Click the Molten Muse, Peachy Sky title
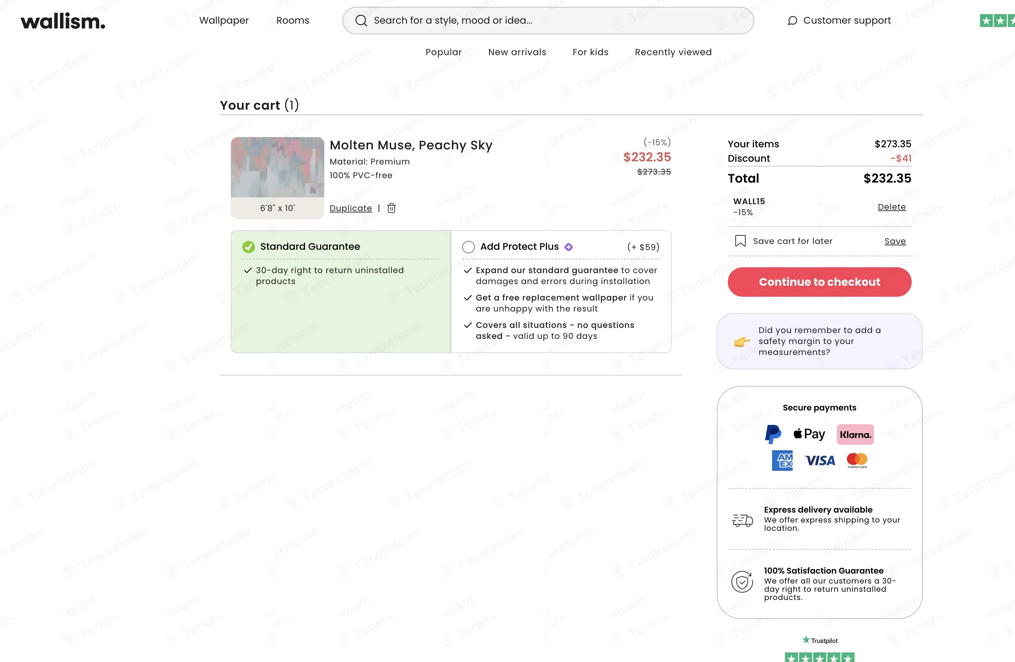 pyautogui.click(x=411, y=145)
